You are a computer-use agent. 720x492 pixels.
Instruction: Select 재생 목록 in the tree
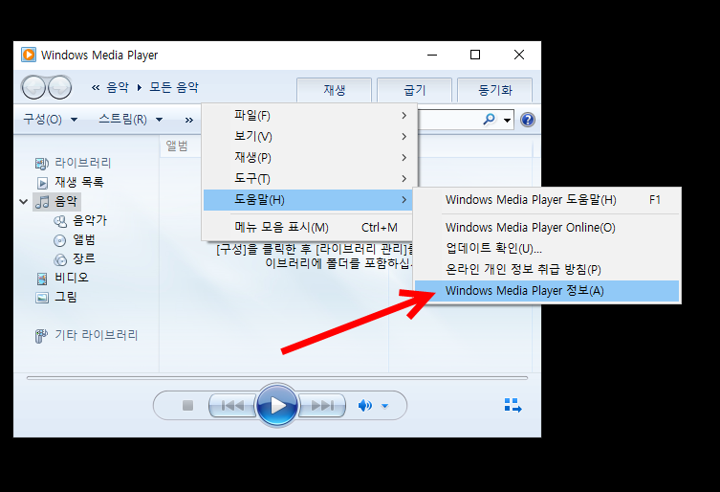79,183
